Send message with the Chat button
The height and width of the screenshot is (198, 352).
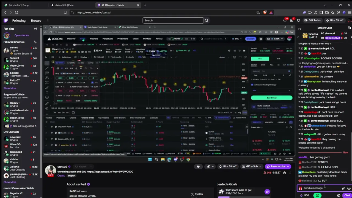pos(347,196)
